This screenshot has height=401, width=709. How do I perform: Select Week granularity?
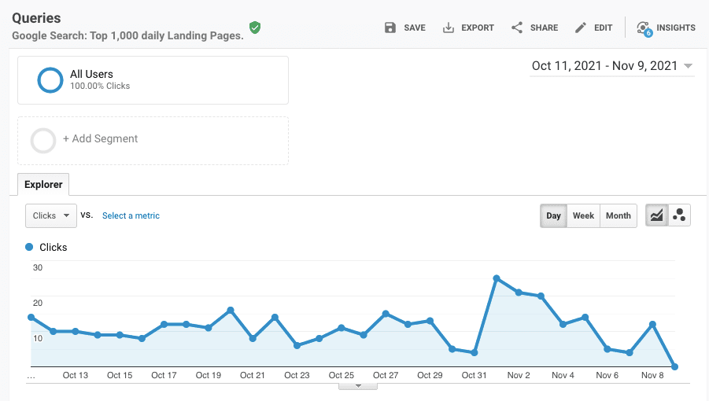[583, 215]
